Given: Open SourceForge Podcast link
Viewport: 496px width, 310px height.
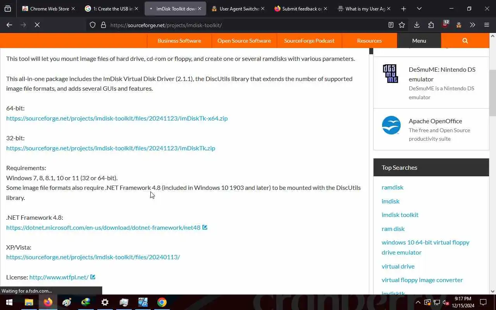Looking at the screenshot, I should (309, 41).
